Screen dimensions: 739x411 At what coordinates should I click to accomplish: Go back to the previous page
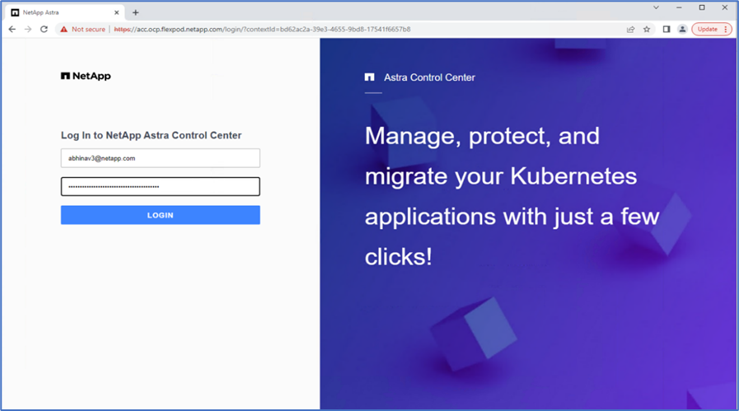coord(12,29)
